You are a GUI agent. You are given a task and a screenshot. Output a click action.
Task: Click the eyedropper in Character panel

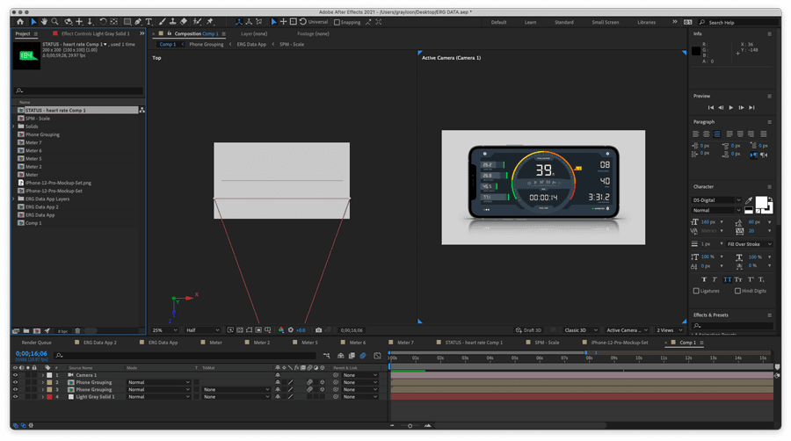click(749, 200)
